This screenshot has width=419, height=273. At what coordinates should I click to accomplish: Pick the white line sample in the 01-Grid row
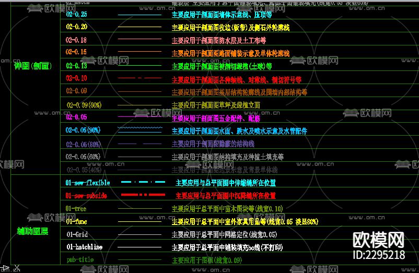click(140, 234)
